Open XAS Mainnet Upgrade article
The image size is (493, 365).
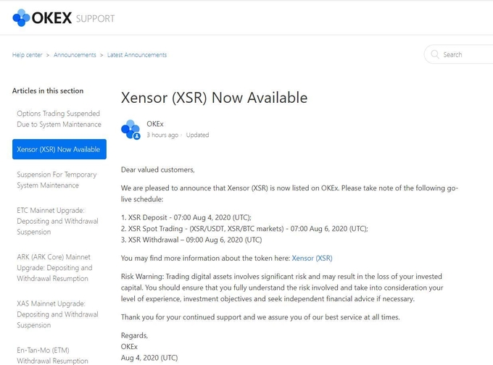pyautogui.click(x=57, y=314)
